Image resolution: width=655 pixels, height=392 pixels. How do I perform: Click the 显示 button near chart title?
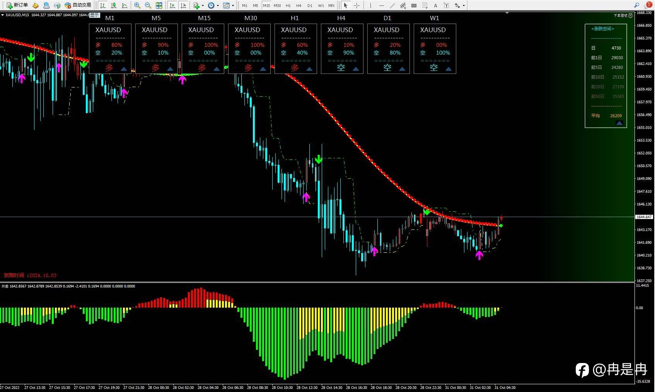click(95, 15)
